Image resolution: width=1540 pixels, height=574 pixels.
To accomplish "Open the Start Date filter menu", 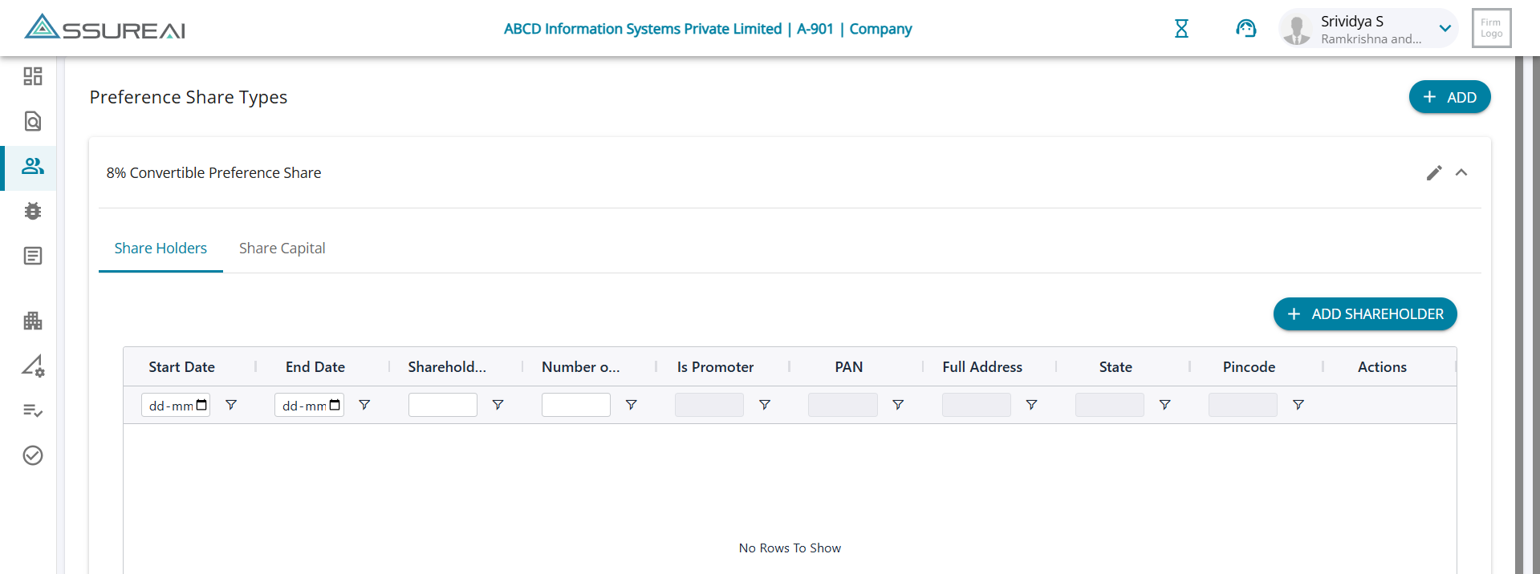I will (x=231, y=405).
